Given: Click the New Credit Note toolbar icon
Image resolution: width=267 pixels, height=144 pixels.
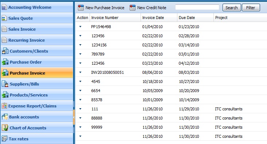Looking at the screenshot, I should (133, 8).
